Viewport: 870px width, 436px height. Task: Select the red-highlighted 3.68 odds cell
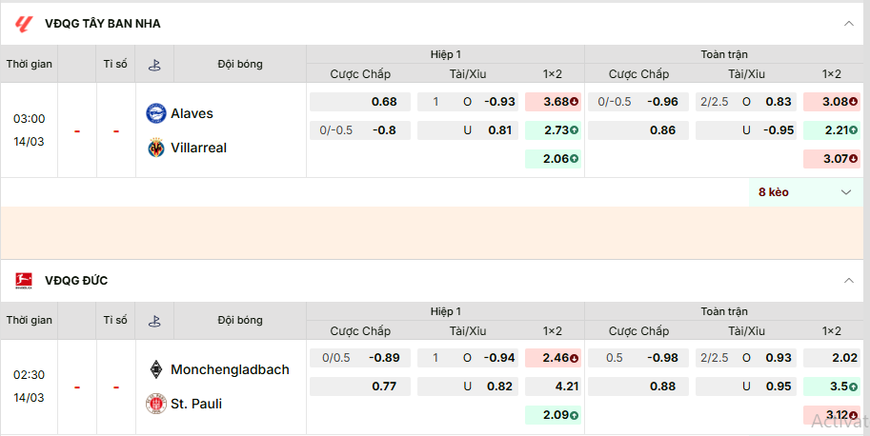click(x=554, y=102)
